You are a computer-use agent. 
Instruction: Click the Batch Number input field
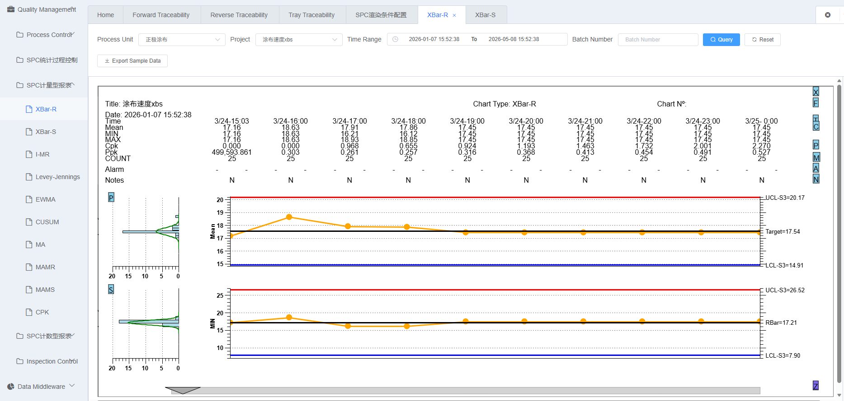tap(658, 40)
